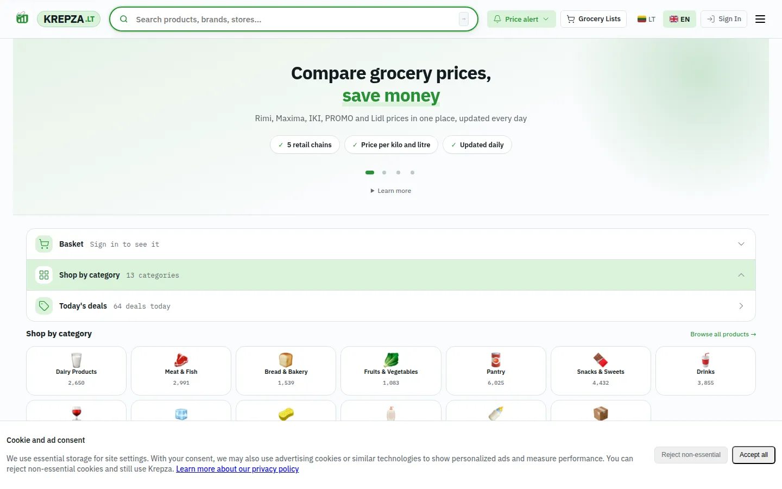Open the Dairy Products category
Image resolution: width=782 pixels, height=489 pixels.
point(76,371)
